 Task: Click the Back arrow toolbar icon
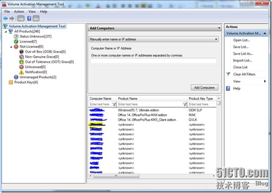click(x=5, y=19)
